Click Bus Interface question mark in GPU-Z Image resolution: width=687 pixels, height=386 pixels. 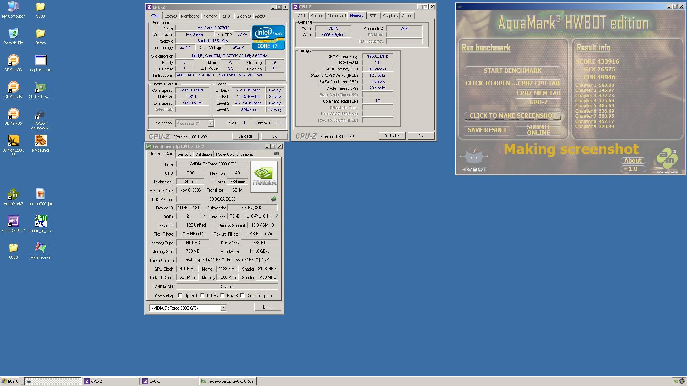[276, 216]
